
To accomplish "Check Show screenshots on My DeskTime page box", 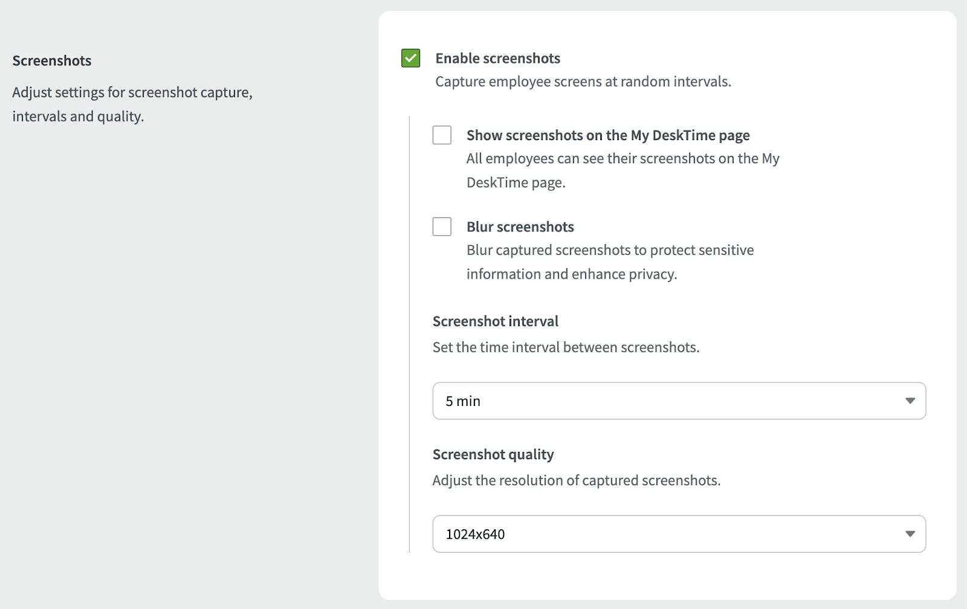I will [x=442, y=135].
